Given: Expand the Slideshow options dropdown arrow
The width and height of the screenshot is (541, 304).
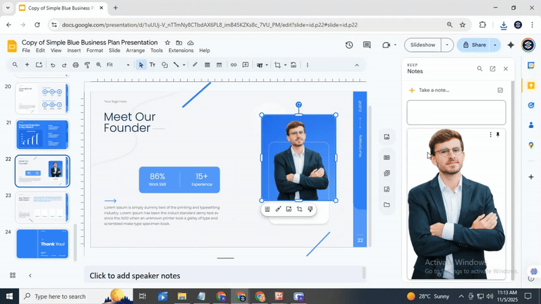Looking at the screenshot, I should click(x=447, y=45).
